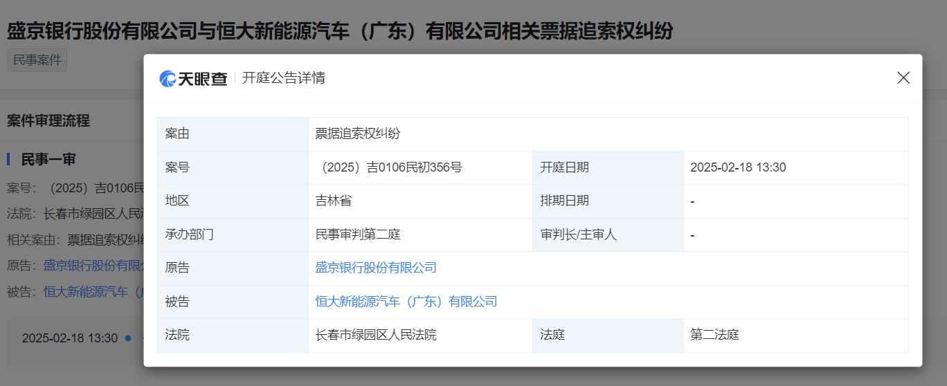Open the 盛京银行 plaintiff link on background page
The height and width of the screenshot is (386, 947).
(93, 266)
